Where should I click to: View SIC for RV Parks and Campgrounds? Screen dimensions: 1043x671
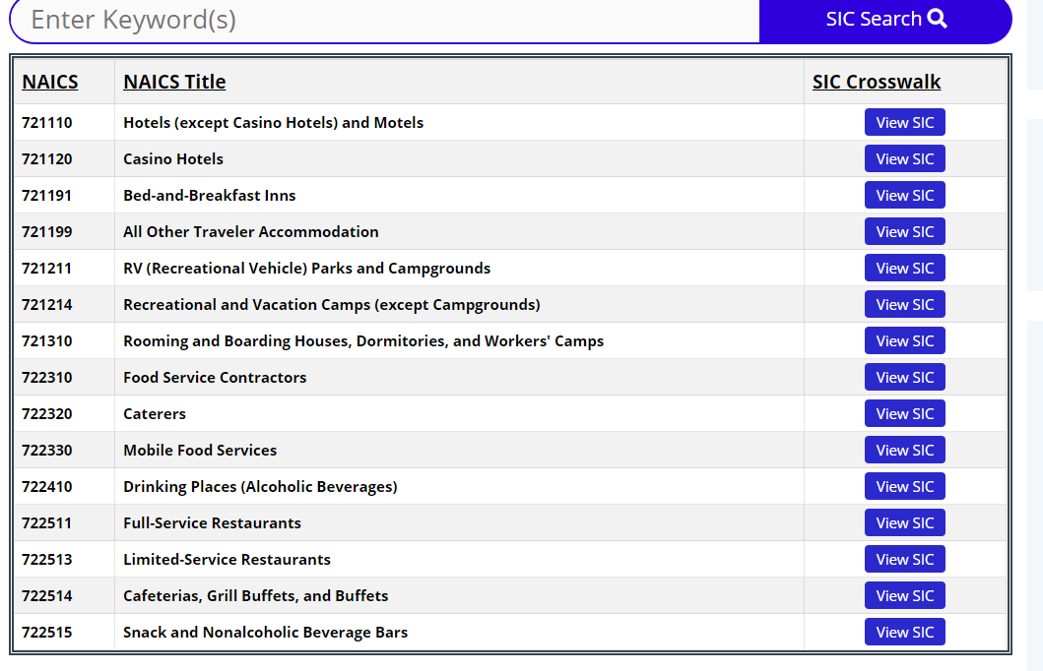pyautogui.click(x=905, y=269)
